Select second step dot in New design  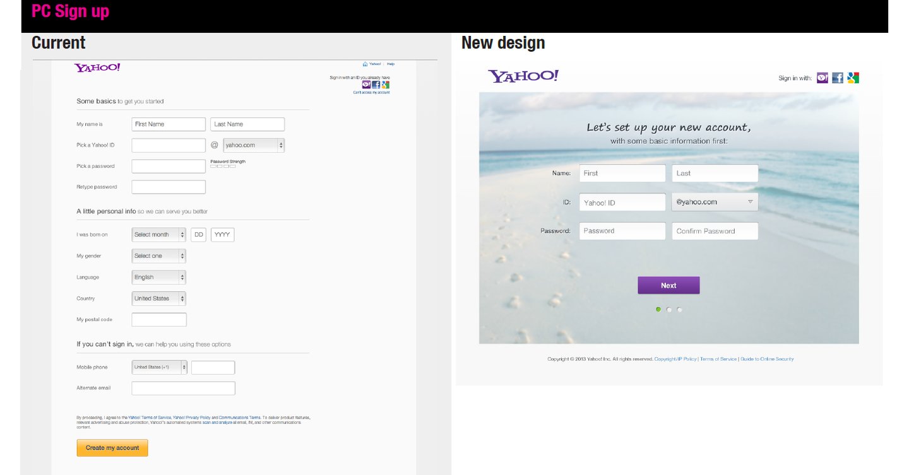[x=669, y=309]
